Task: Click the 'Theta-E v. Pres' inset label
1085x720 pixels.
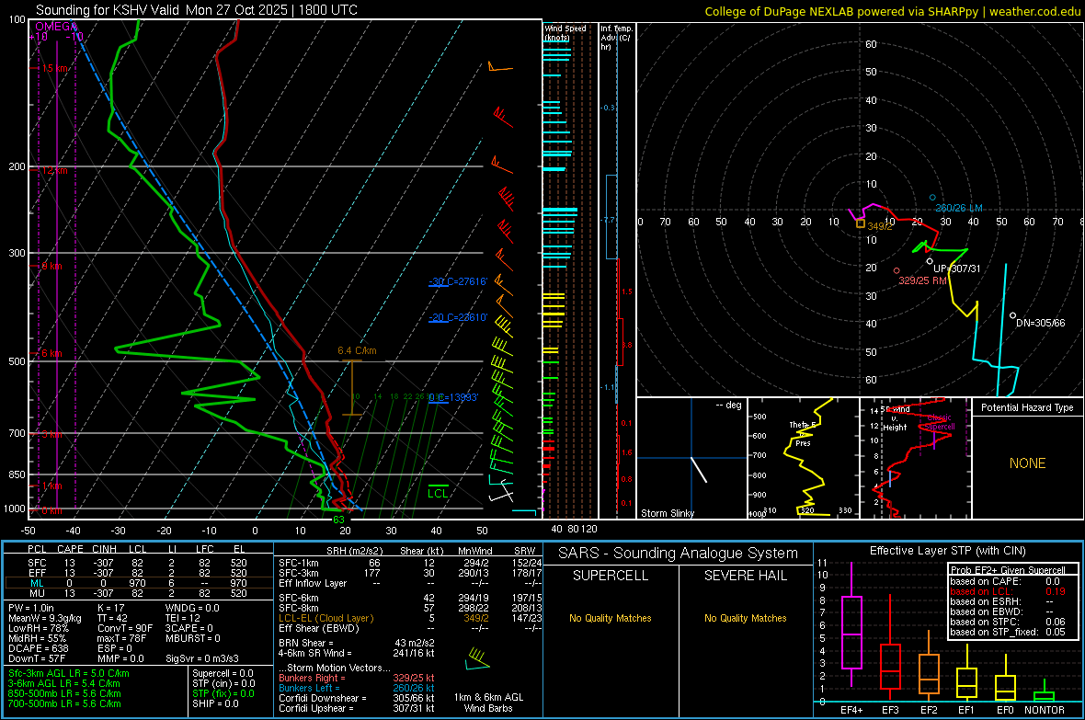Action: 803,433
